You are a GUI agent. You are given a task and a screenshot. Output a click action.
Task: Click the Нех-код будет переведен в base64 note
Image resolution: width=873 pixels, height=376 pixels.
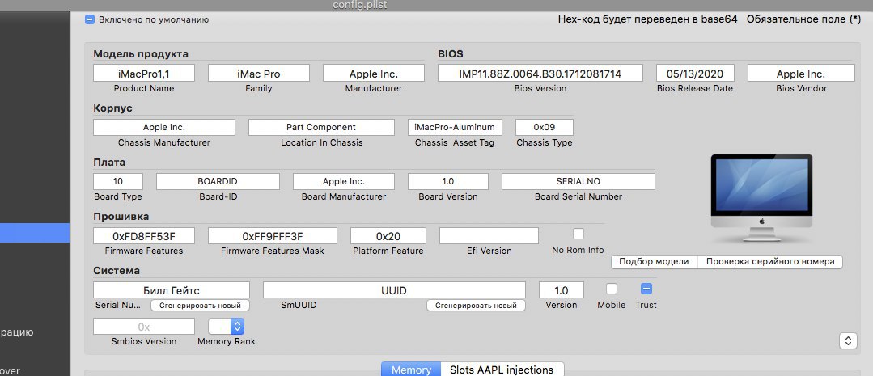click(x=647, y=19)
